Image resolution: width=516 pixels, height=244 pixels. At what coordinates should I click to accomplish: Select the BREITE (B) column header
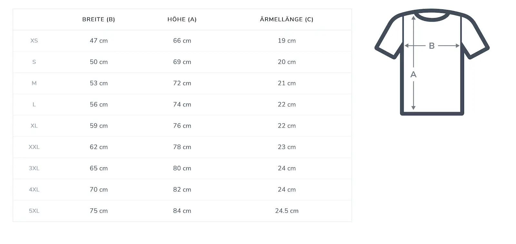(99, 19)
